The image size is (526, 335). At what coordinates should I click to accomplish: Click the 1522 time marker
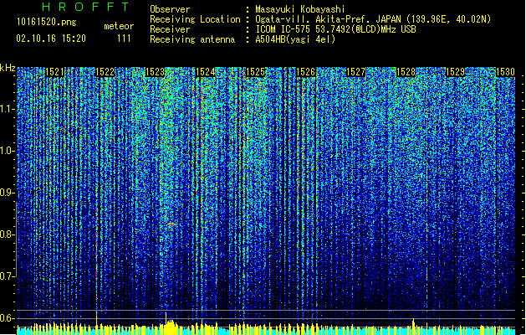[105, 72]
